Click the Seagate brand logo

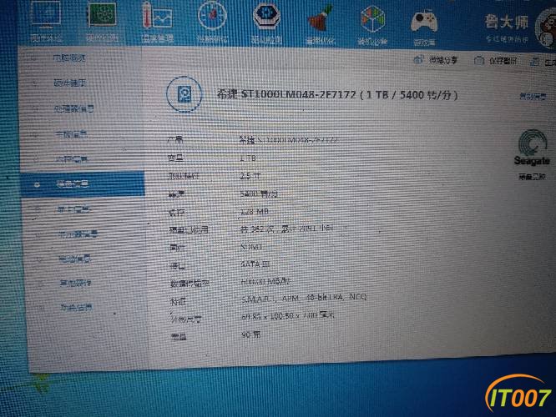click(x=532, y=148)
